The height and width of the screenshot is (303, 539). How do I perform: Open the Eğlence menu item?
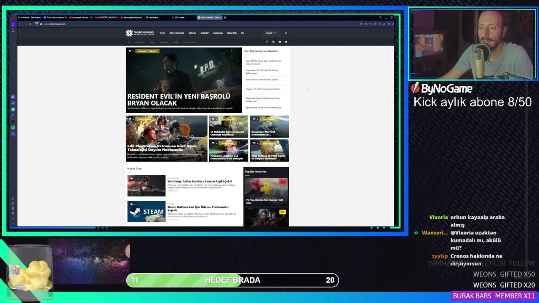point(192,33)
